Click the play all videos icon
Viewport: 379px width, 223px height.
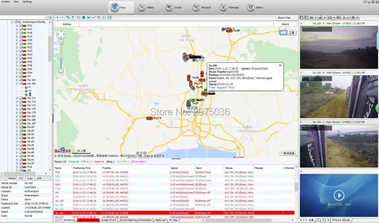[345, 17]
